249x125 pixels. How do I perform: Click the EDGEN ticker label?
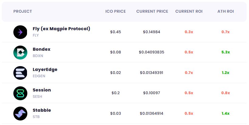pyautogui.click(x=39, y=76)
